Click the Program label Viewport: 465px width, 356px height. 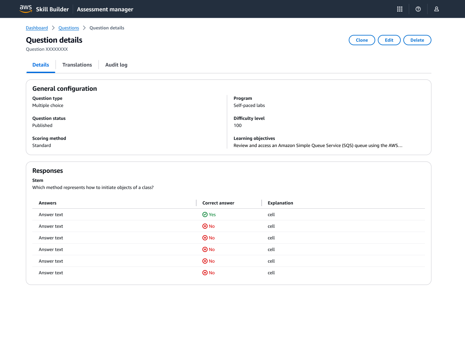click(x=243, y=98)
